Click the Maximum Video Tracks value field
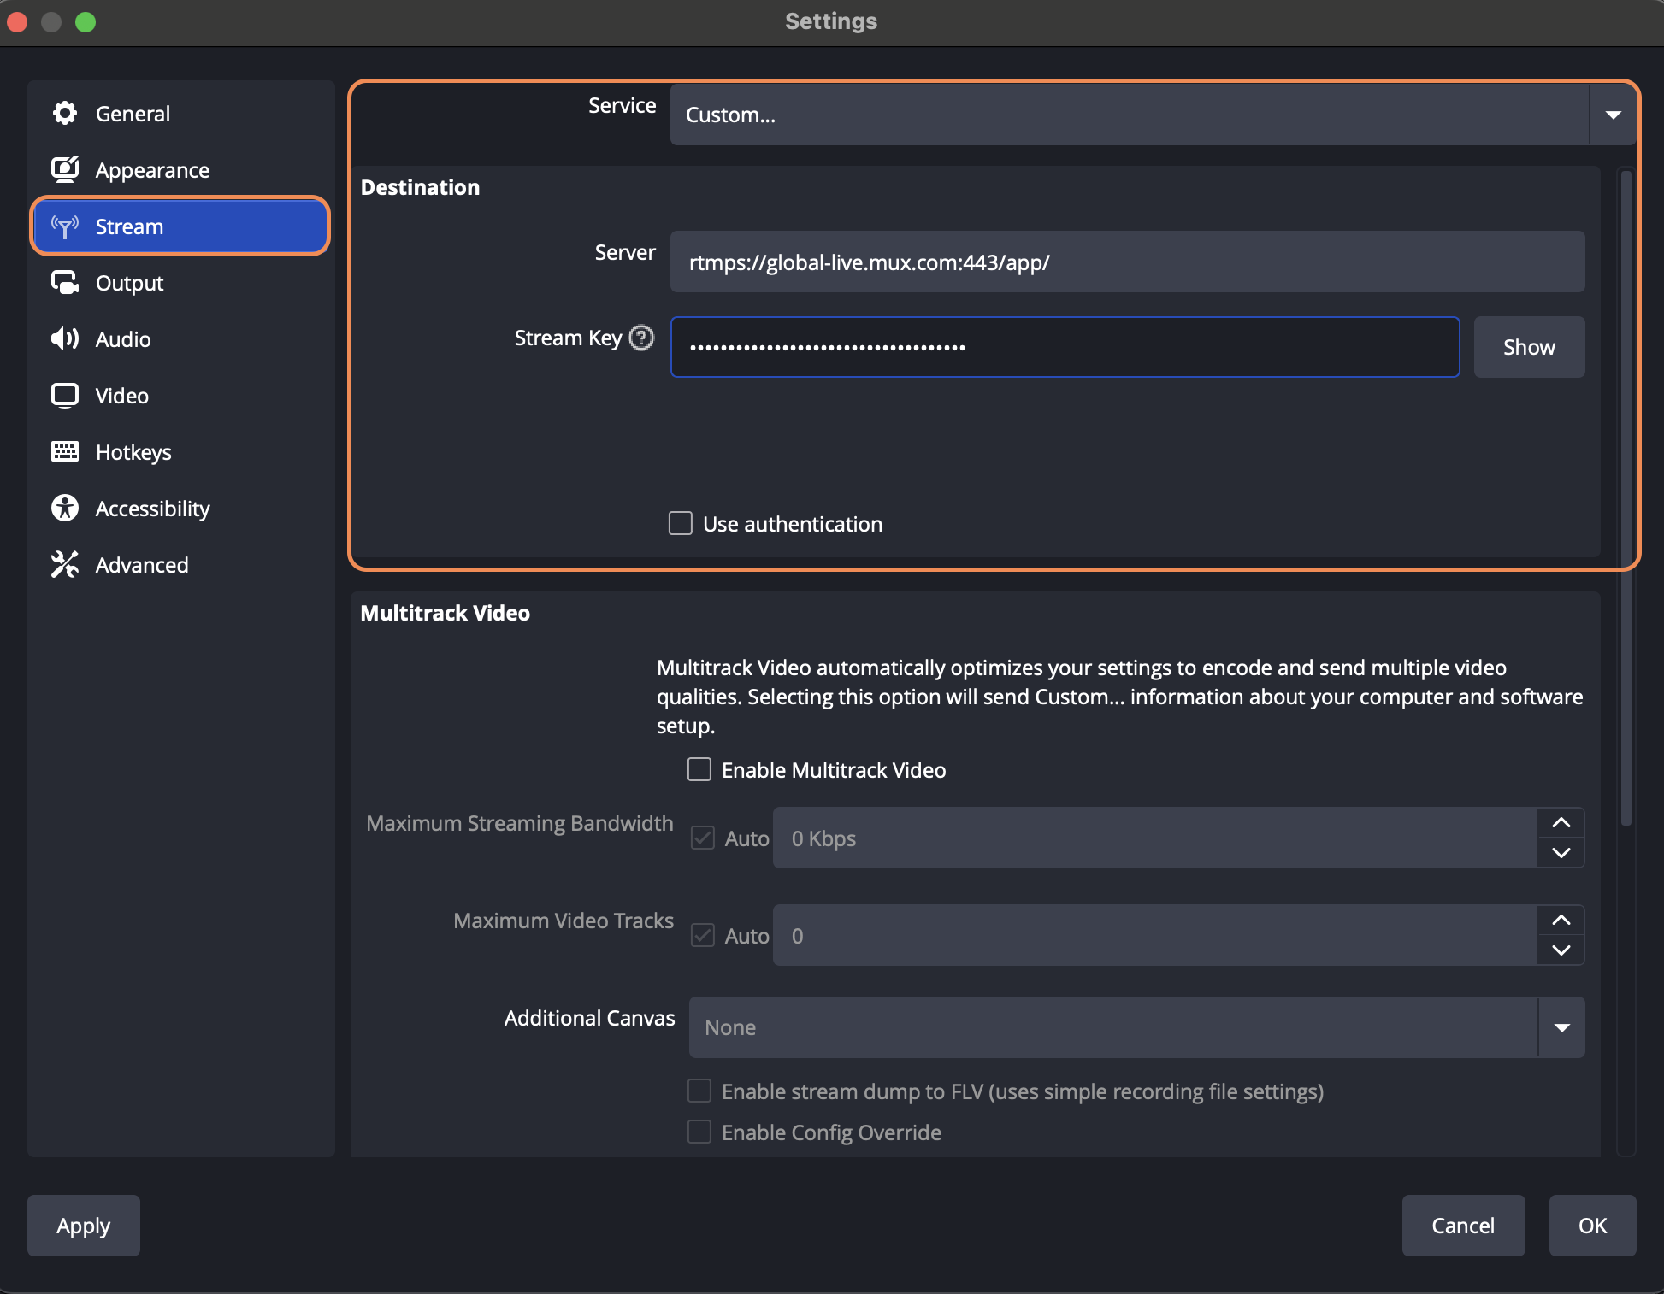 [x=1155, y=935]
